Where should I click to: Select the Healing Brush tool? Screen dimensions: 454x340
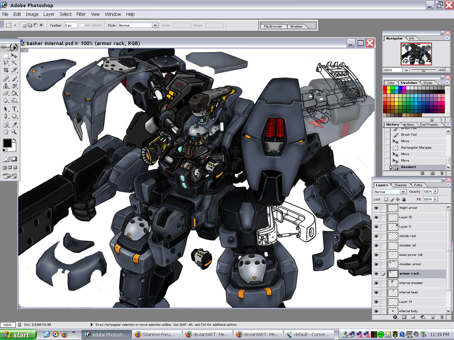(x=6, y=79)
